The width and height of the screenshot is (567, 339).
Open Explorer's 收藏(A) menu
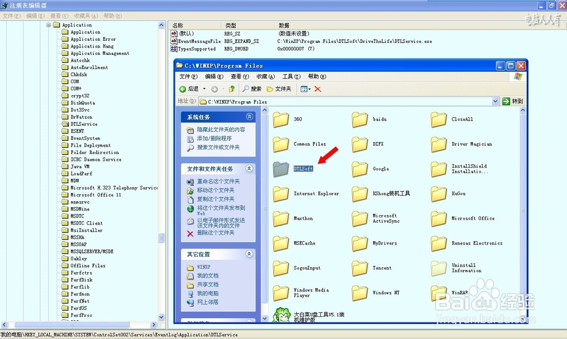pyautogui.click(x=266, y=76)
